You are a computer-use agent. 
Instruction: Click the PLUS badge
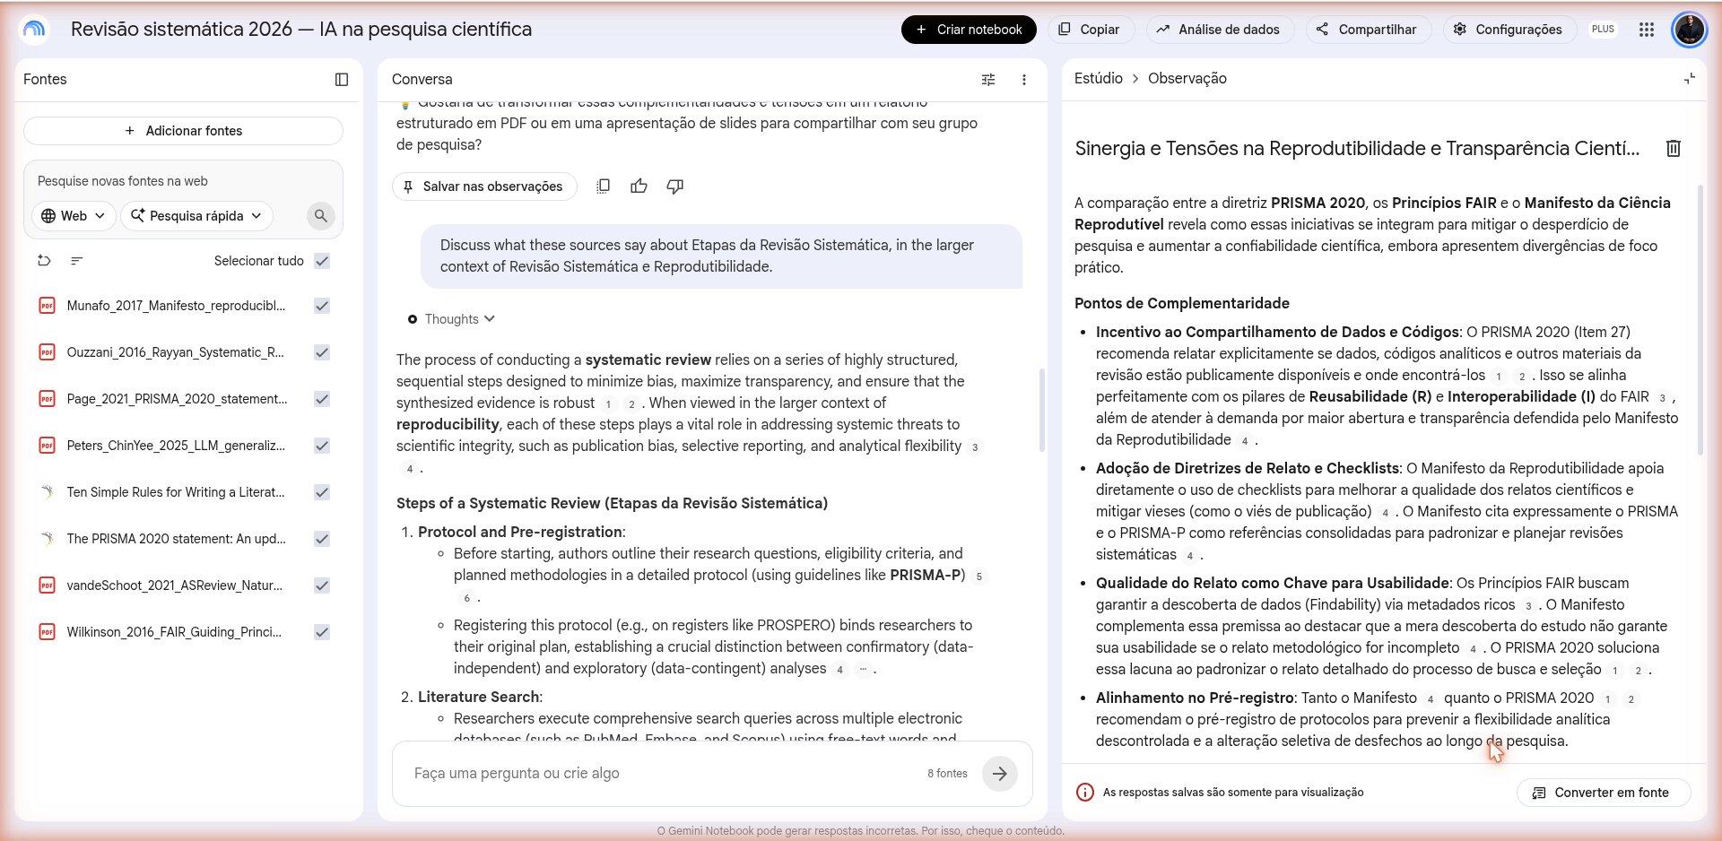(1603, 30)
